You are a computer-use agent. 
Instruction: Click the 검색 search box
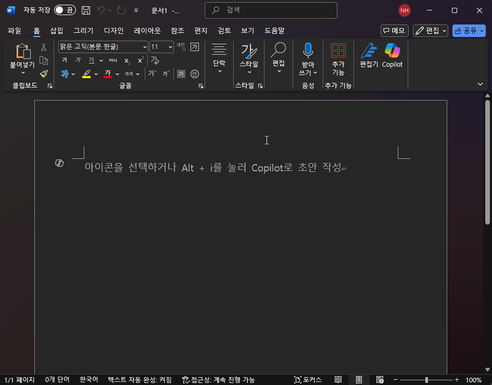click(x=271, y=10)
